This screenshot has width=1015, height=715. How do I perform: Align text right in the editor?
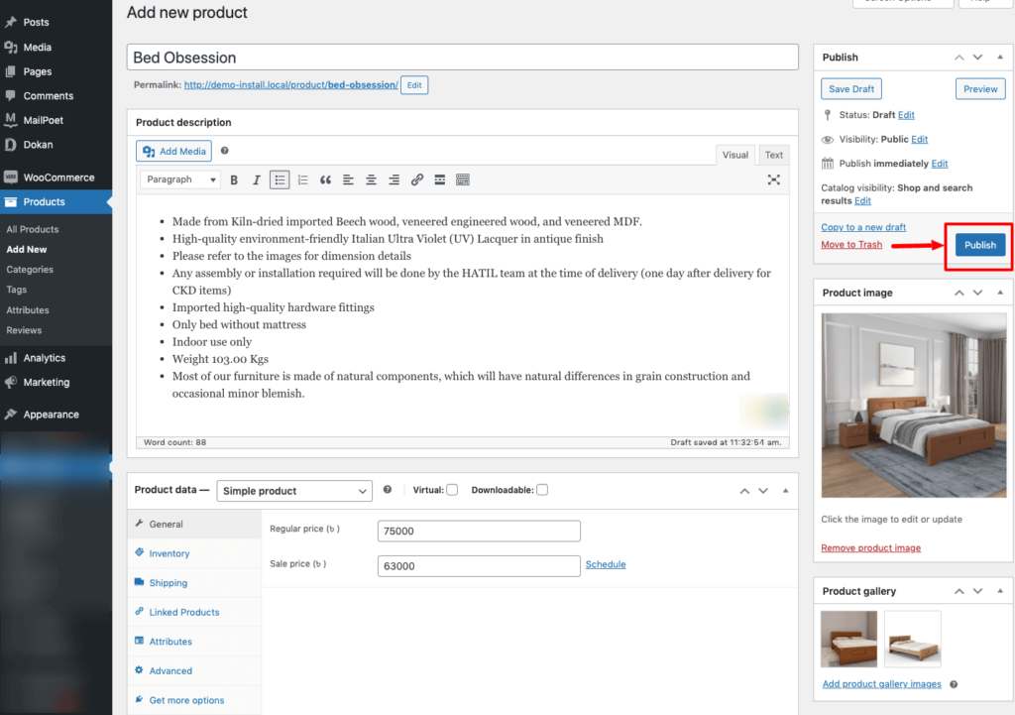tap(394, 180)
